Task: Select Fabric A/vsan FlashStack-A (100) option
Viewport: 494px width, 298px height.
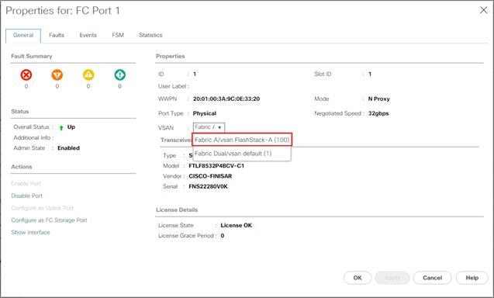Action: click(x=242, y=140)
